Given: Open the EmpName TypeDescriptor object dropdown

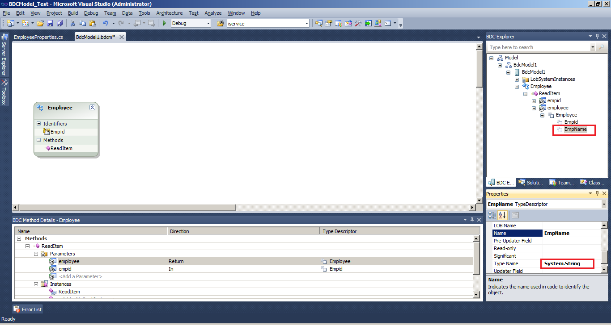Looking at the screenshot, I should [x=604, y=204].
